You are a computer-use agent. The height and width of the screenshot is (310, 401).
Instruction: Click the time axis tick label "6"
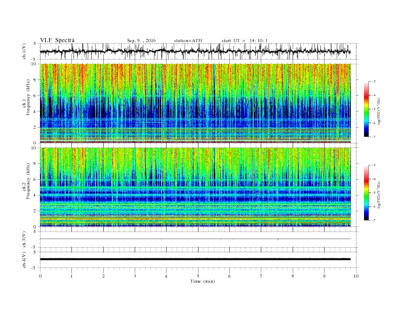tap(229, 276)
